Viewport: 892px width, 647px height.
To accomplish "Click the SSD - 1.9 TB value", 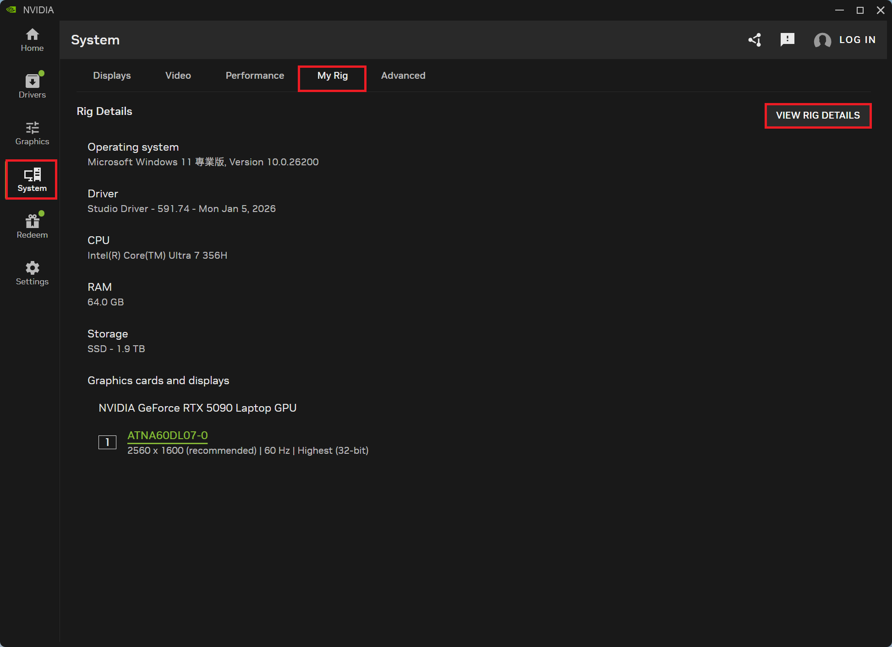I will coord(116,349).
